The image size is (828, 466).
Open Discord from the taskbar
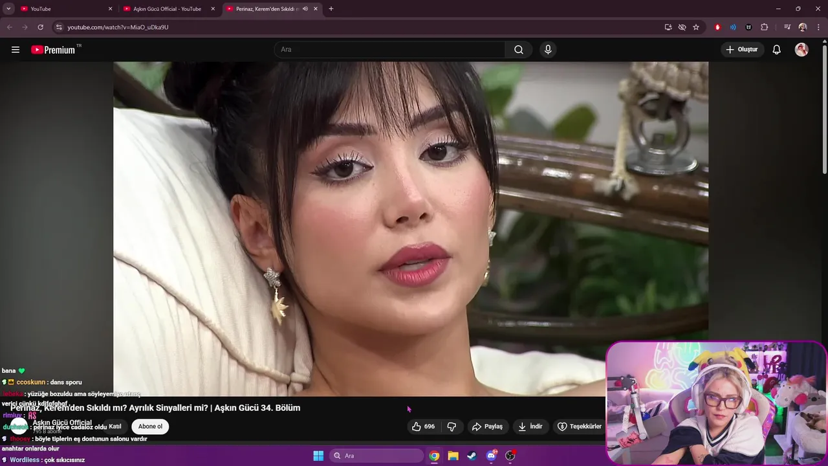[491, 456]
